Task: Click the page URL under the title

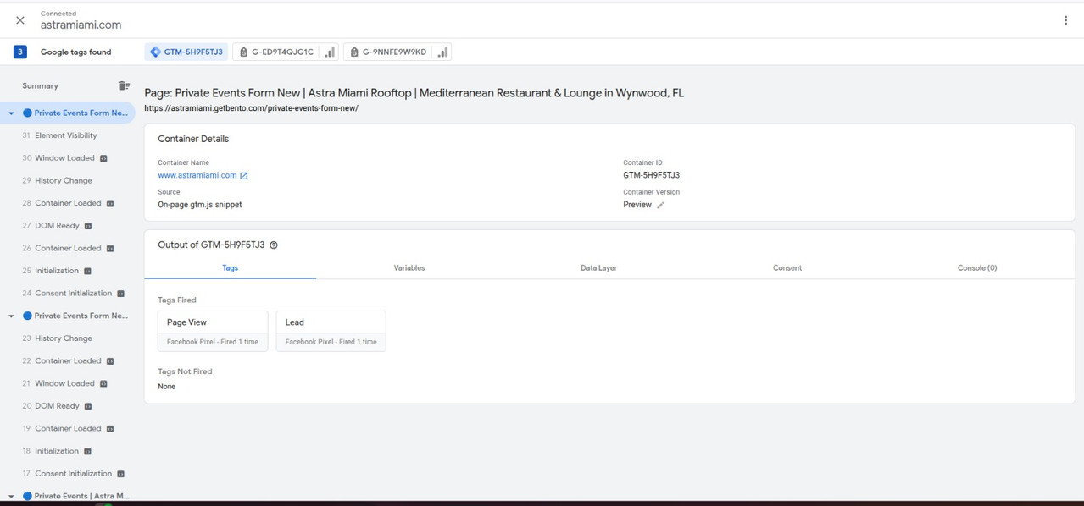Action: pyautogui.click(x=251, y=108)
